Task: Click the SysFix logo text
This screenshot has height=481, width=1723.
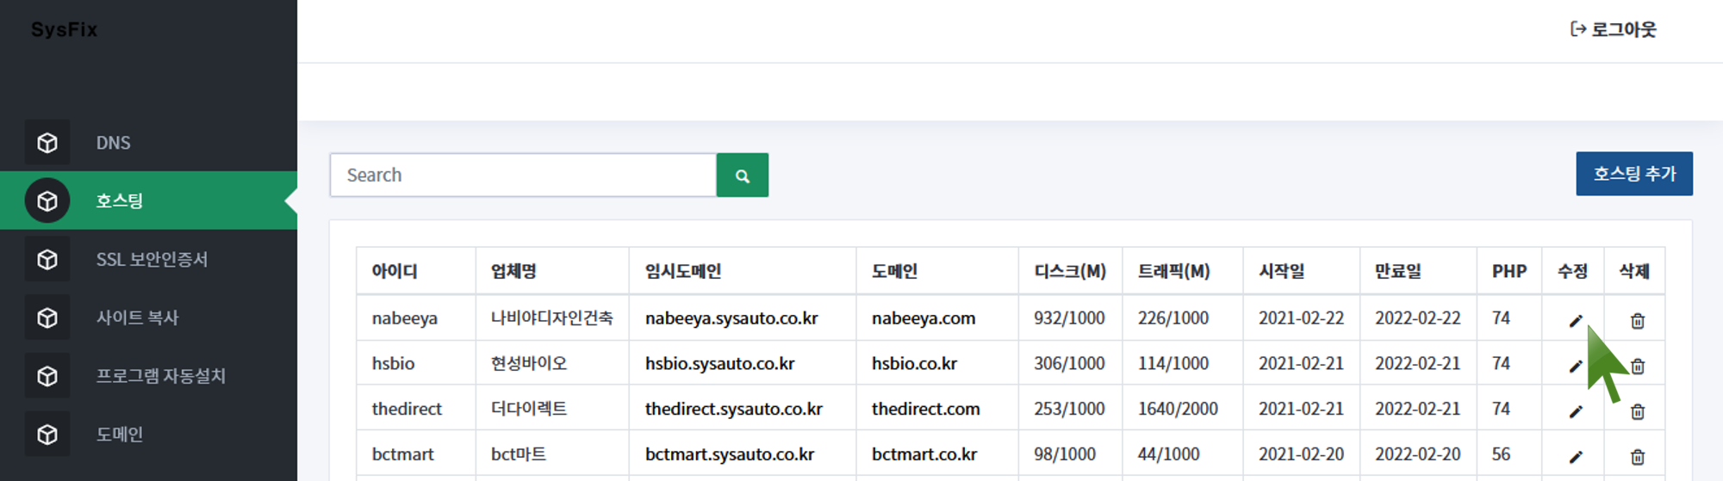Action: click(x=64, y=29)
